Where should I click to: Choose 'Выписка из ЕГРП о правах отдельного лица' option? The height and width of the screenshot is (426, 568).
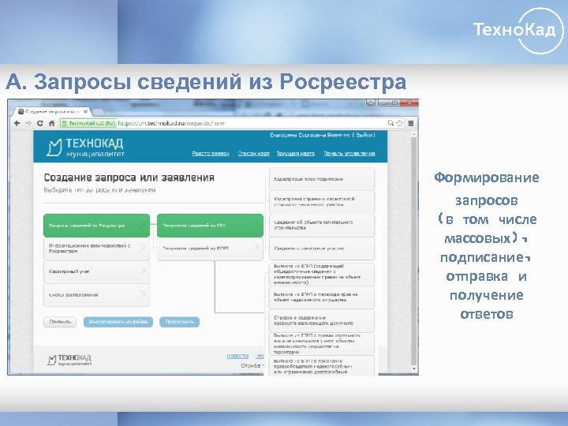point(322,344)
